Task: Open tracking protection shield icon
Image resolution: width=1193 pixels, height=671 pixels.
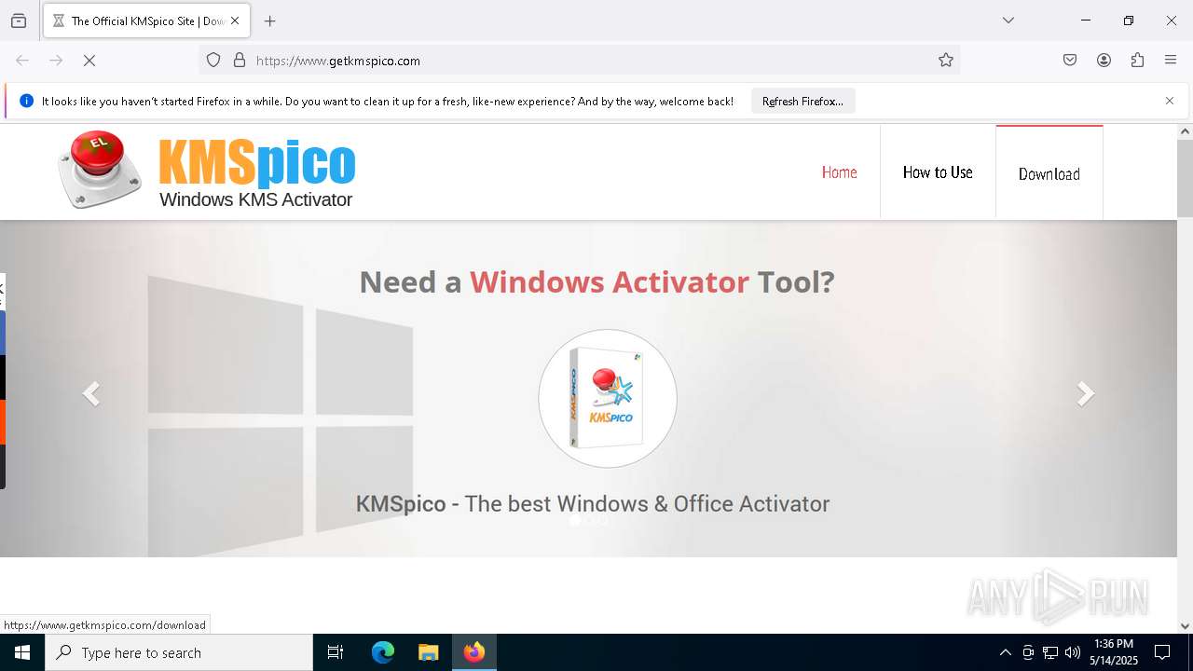Action: pos(213,60)
